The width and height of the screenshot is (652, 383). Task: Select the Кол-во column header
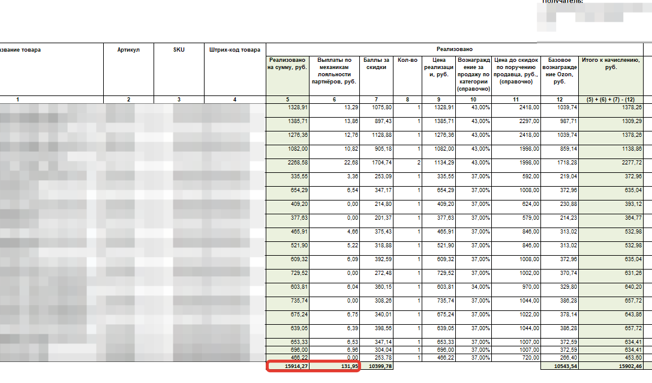(407, 60)
